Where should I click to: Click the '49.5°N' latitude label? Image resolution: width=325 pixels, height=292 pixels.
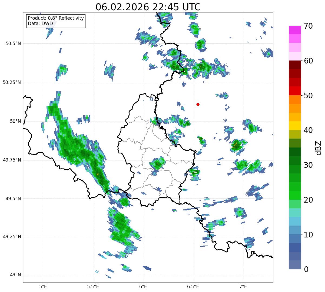[13, 199]
